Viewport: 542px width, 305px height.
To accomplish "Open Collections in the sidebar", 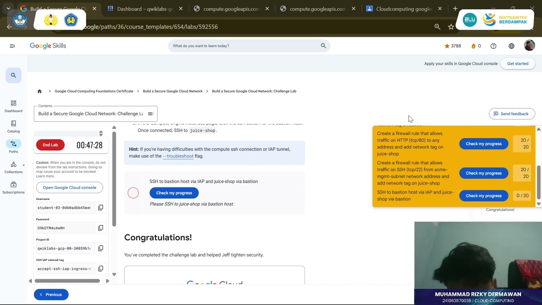I will click(x=14, y=168).
